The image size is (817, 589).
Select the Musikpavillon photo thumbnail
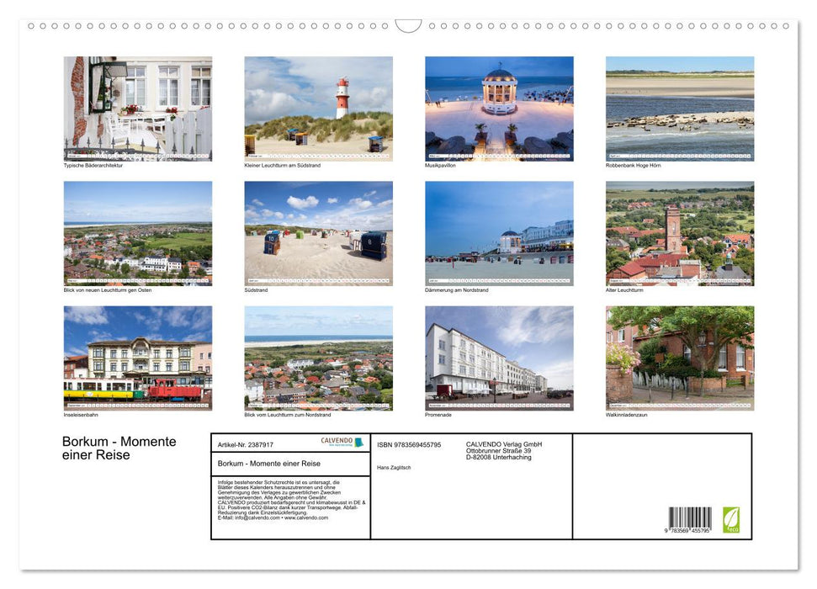coord(499,109)
